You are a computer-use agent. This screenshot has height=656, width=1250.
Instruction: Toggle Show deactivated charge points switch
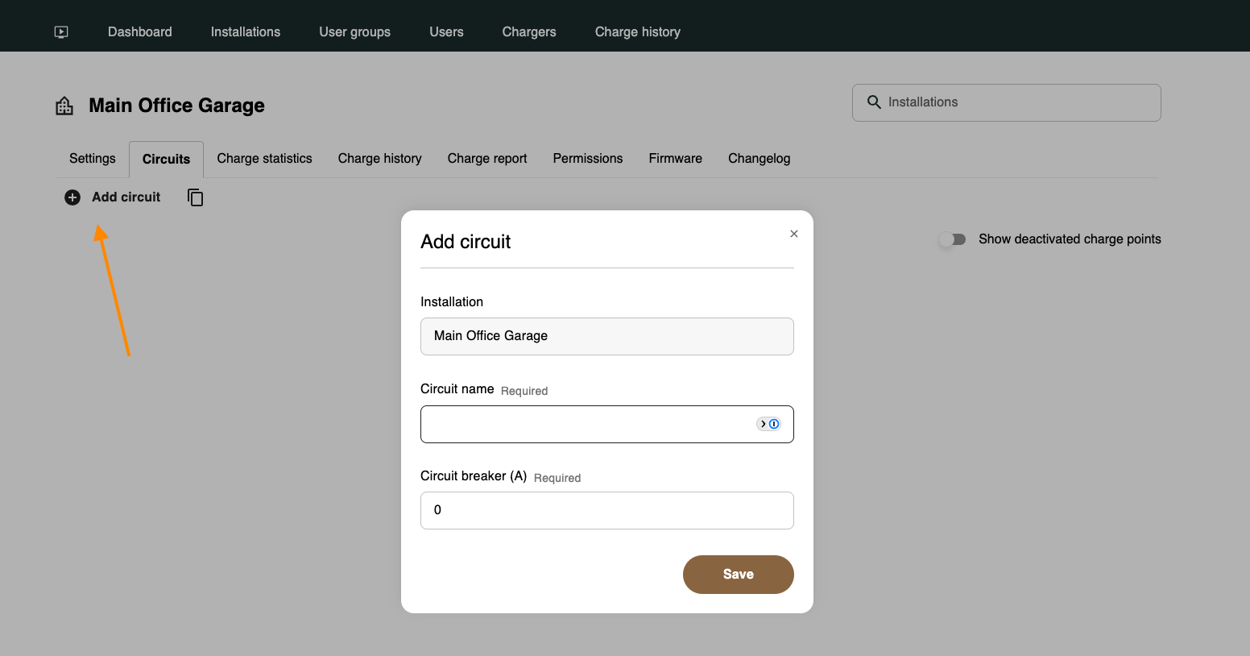point(952,239)
